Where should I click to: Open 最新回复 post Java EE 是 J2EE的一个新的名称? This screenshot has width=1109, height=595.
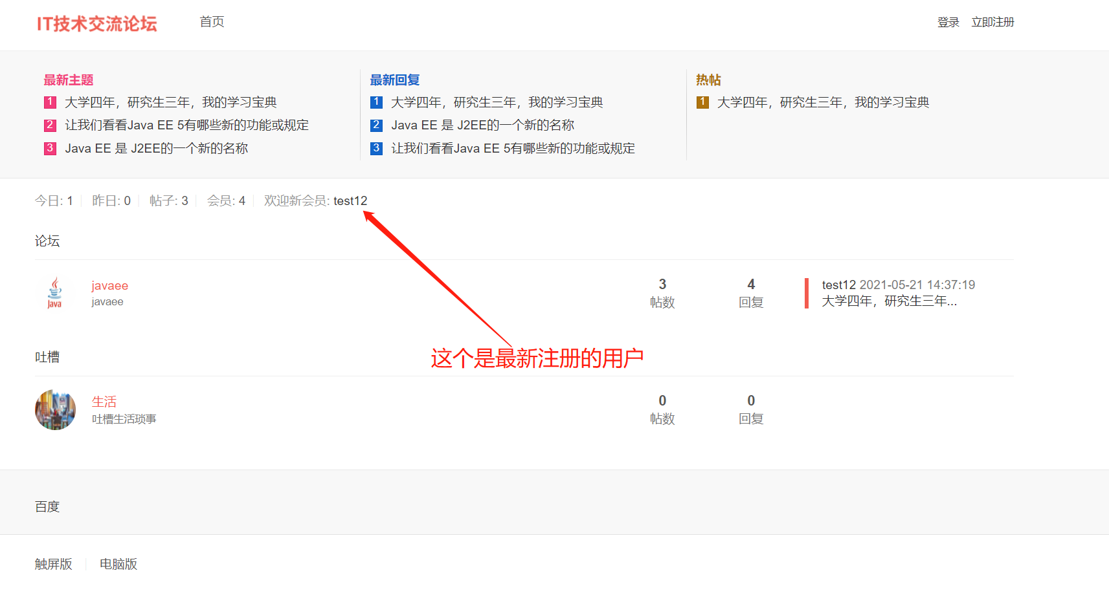pos(483,125)
